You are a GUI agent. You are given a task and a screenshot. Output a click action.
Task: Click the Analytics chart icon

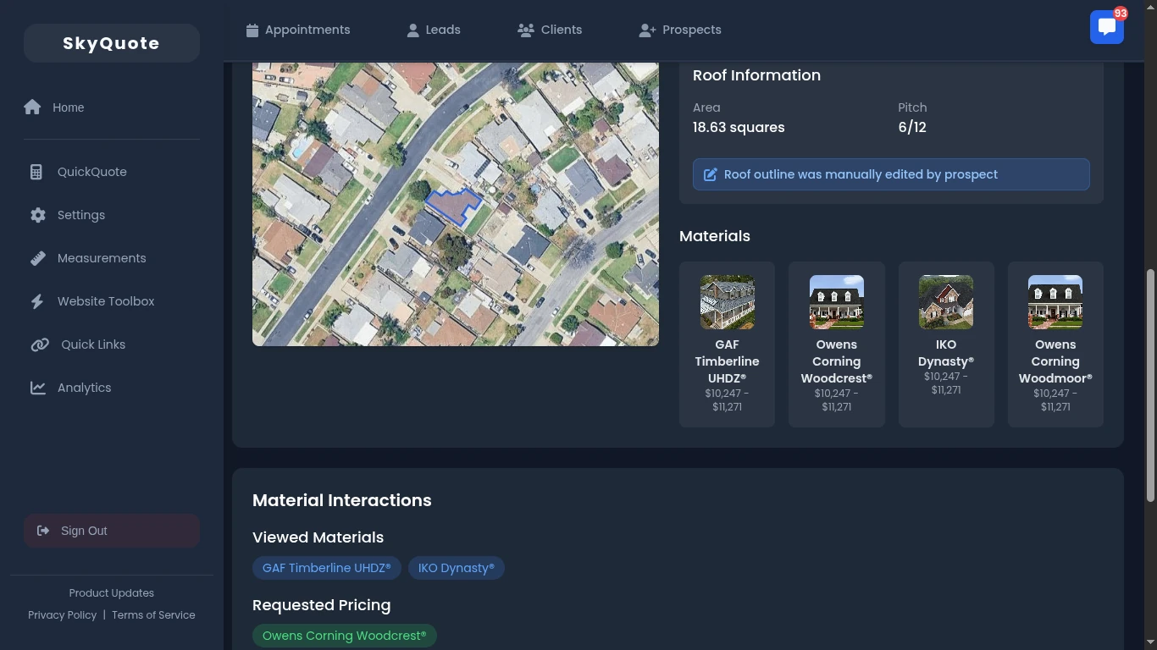click(x=38, y=388)
